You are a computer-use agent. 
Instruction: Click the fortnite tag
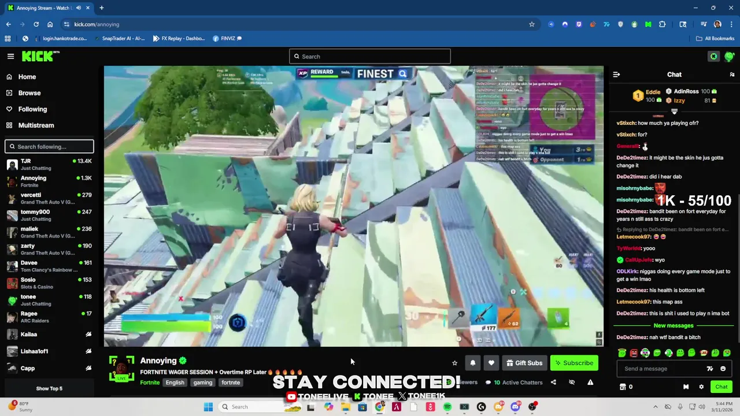(x=231, y=382)
